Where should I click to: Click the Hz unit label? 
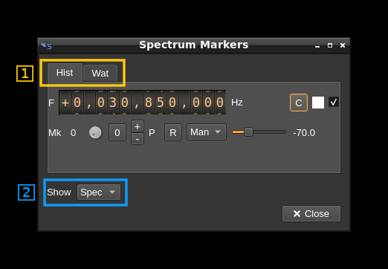(x=237, y=103)
